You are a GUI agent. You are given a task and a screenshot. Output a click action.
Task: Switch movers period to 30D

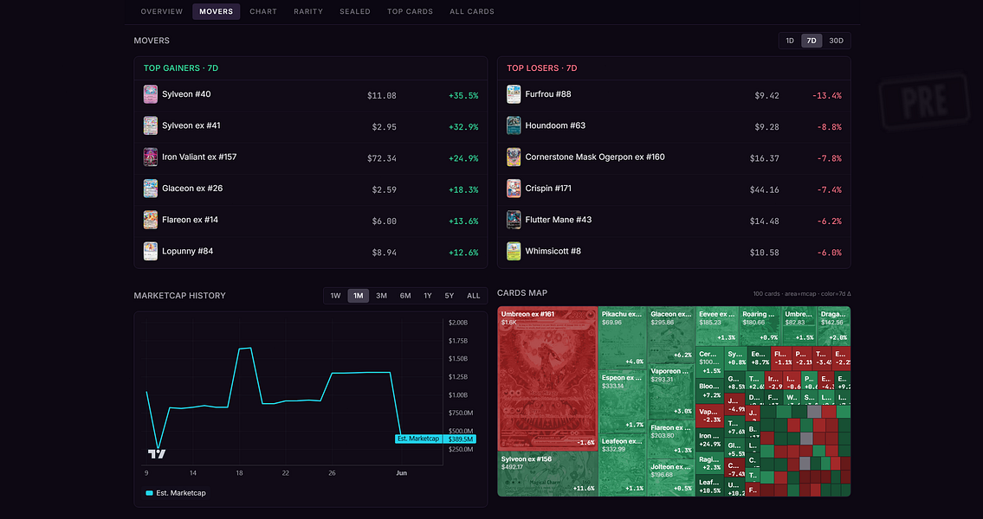837,41
